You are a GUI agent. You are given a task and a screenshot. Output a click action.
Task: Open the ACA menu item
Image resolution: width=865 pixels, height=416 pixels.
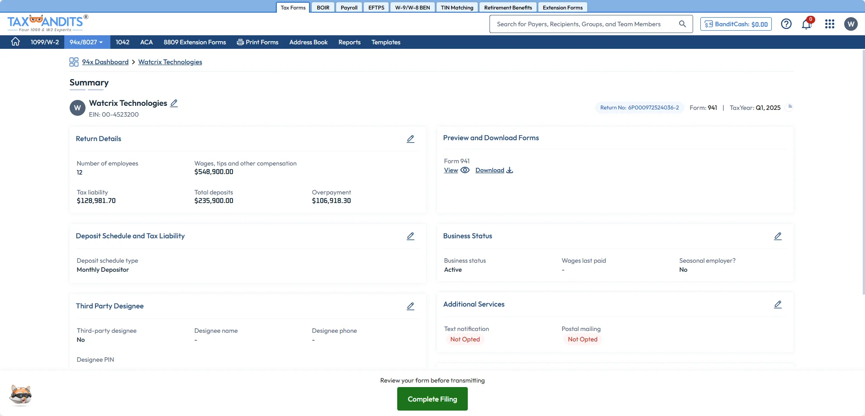[147, 42]
